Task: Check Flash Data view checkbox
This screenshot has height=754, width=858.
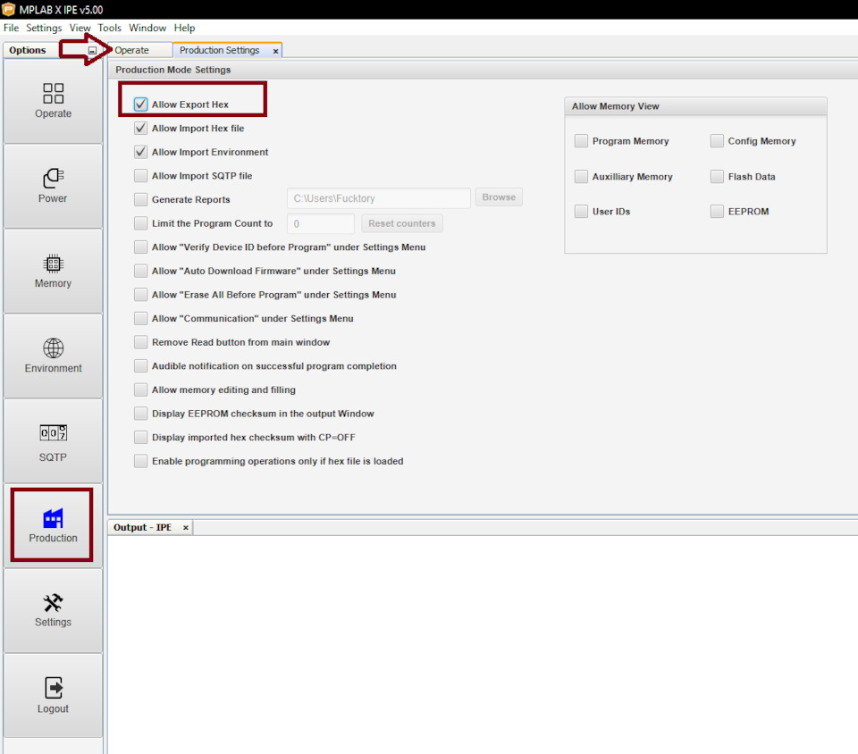Action: point(717,177)
